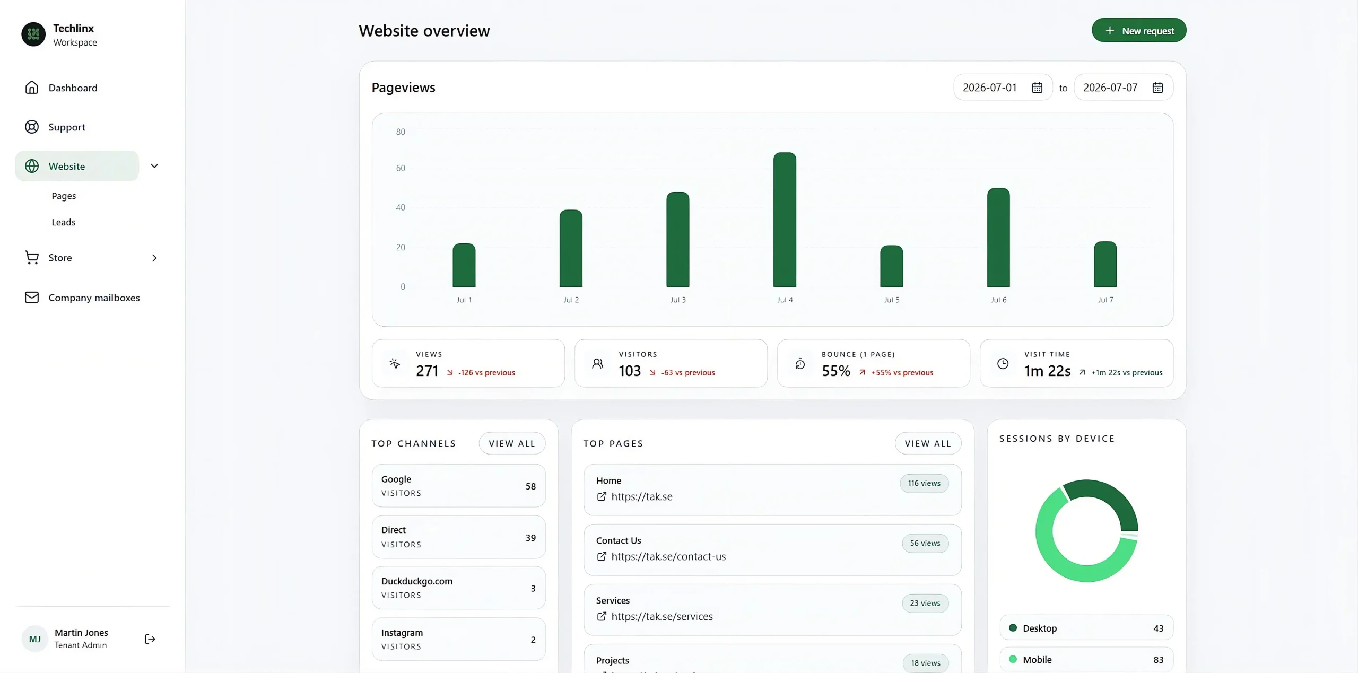Click the Company mailboxes envelope icon
Viewport: 1358px width, 673px height.
coord(32,297)
